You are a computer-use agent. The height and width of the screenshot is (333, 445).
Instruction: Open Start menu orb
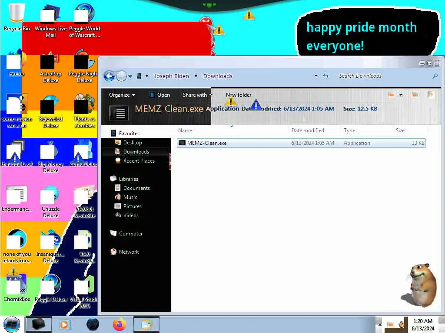12,324
